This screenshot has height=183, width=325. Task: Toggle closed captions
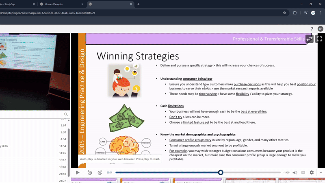pyautogui.click(x=303, y=172)
